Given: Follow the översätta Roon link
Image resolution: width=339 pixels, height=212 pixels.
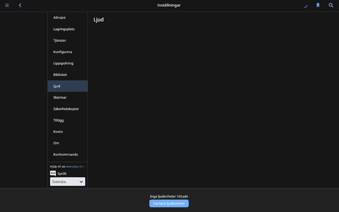Looking at the screenshot, I should tap(76, 167).
